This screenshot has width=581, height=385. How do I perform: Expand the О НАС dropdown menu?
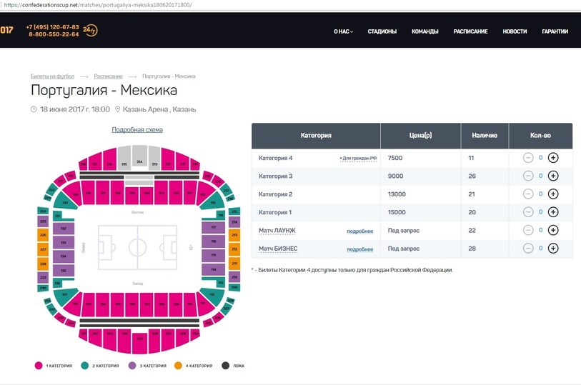[x=344, y=31]
